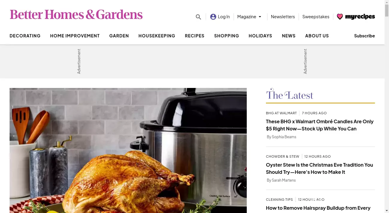The image size is (389, 213).
Task: Open the Holidays menu item
Action: (260, 36)
